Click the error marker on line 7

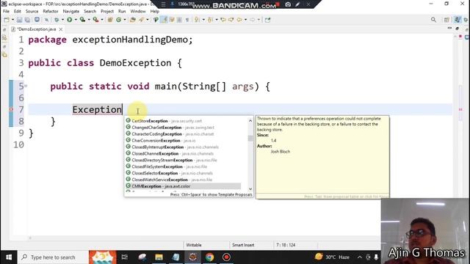click(x=11, y=109)
